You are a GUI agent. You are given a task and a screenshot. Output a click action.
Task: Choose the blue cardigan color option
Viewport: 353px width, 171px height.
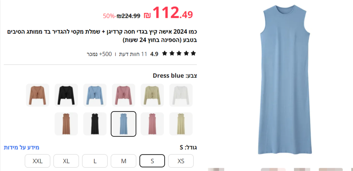click(95, 95)
